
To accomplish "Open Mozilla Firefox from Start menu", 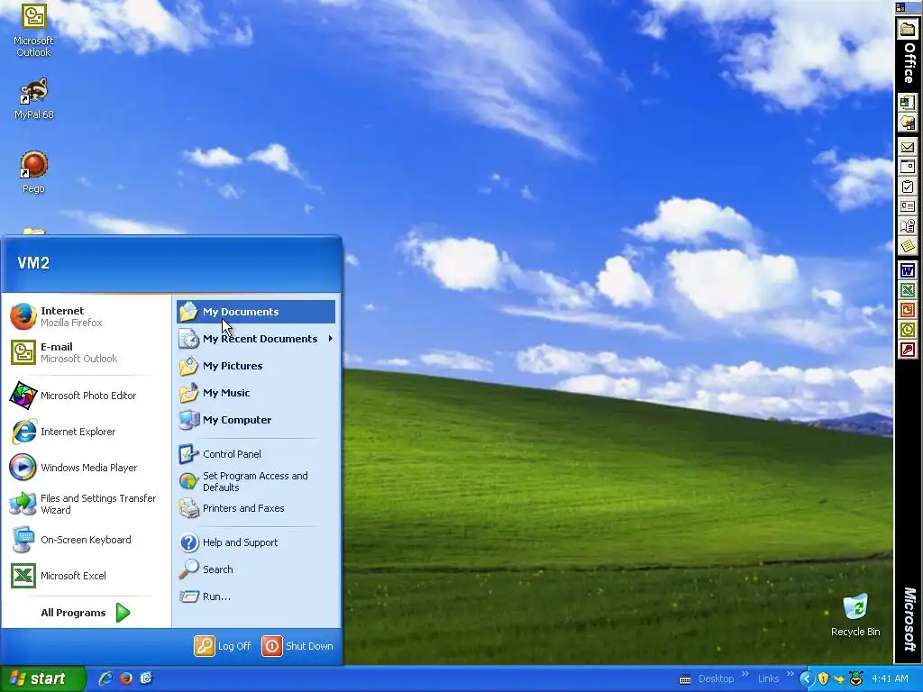I will 86,316.
